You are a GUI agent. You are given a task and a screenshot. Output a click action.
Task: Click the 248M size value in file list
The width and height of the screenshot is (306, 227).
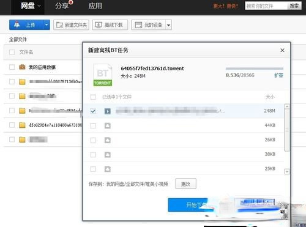point(269,111)
